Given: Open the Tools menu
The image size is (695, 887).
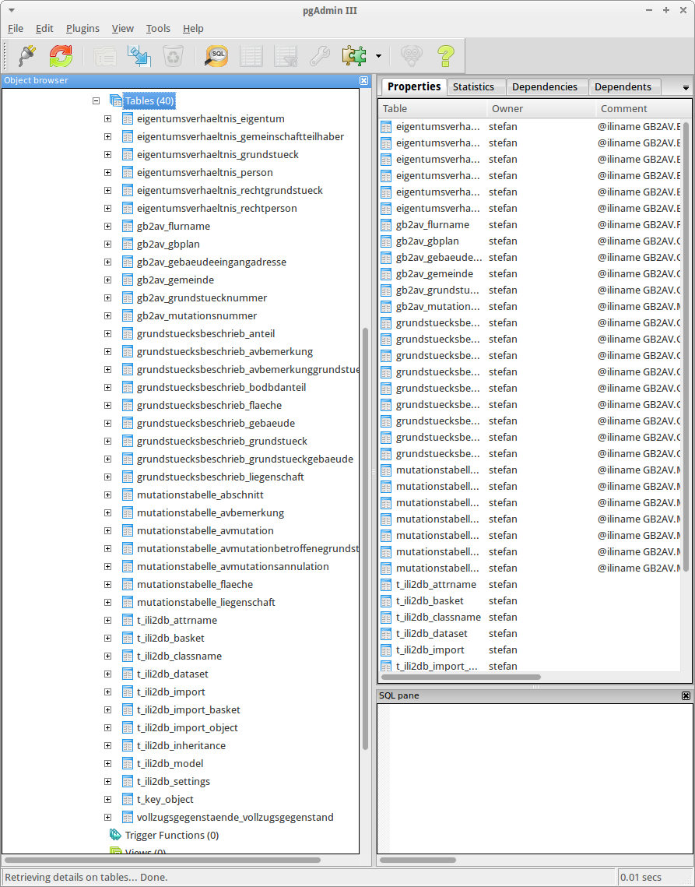Looking at the screenshot, I should (x=158, y=28).
